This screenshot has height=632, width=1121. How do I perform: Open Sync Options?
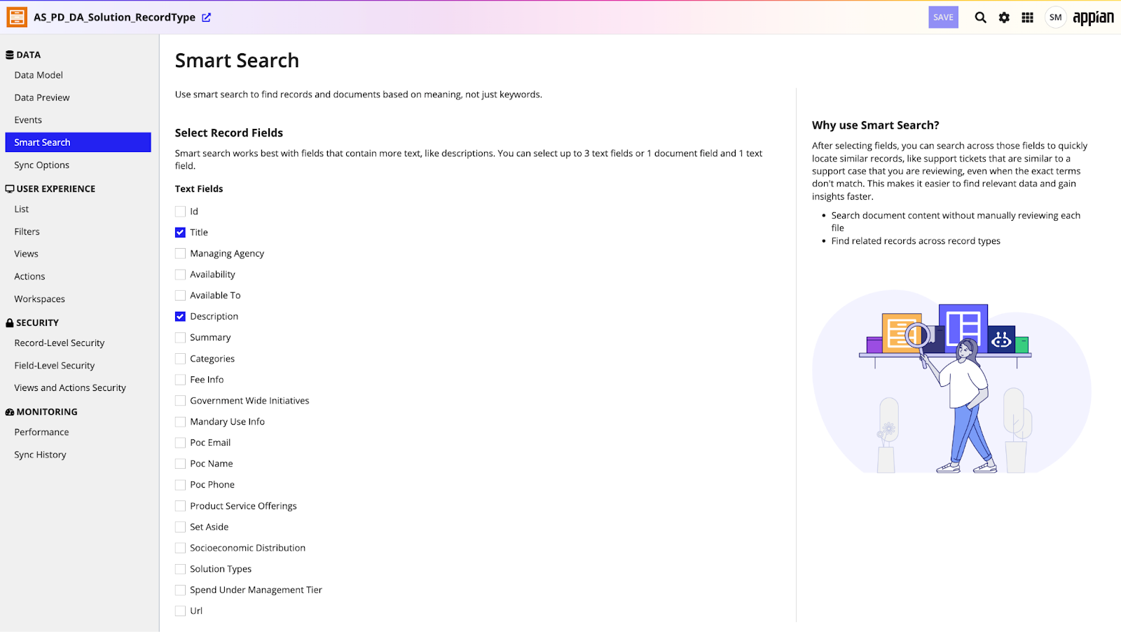point(41,165)
